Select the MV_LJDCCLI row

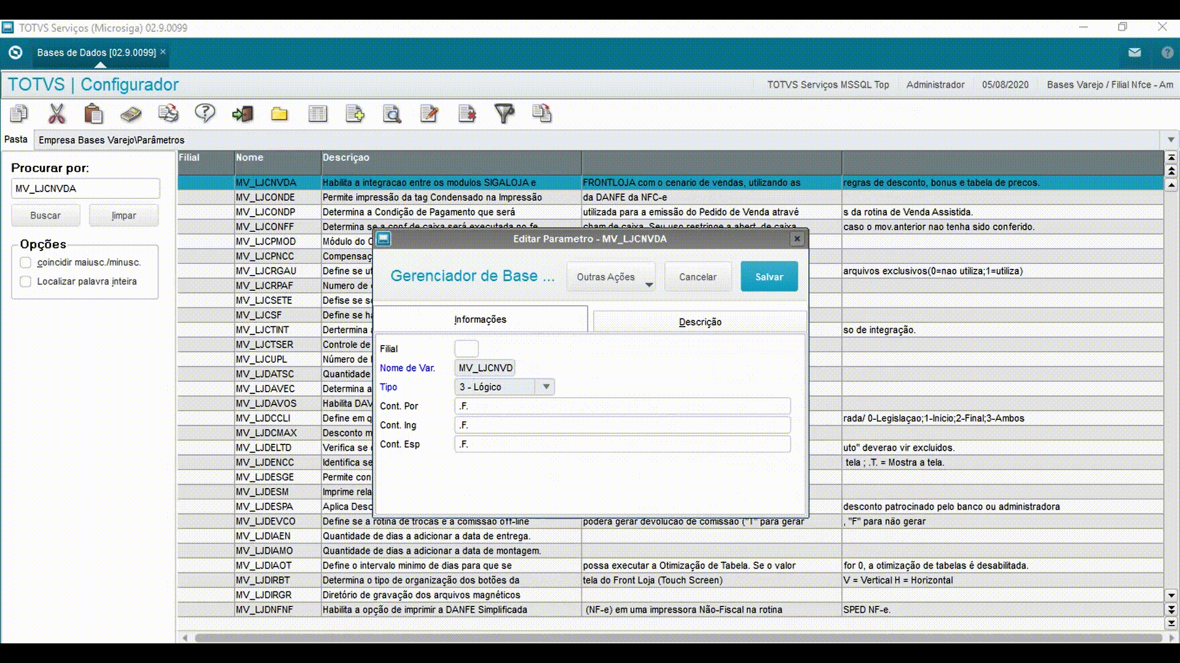coord(671,418)
